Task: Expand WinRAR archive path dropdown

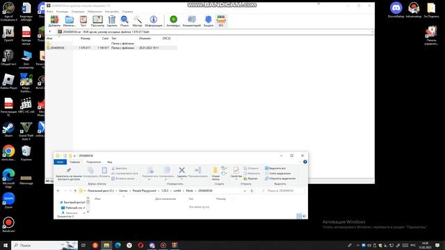Action: [372, 32]
